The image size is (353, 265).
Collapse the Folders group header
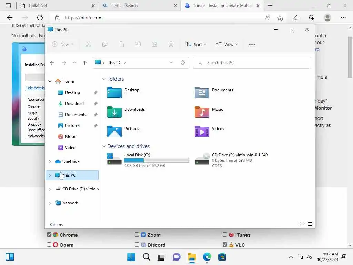coord(104,79)
